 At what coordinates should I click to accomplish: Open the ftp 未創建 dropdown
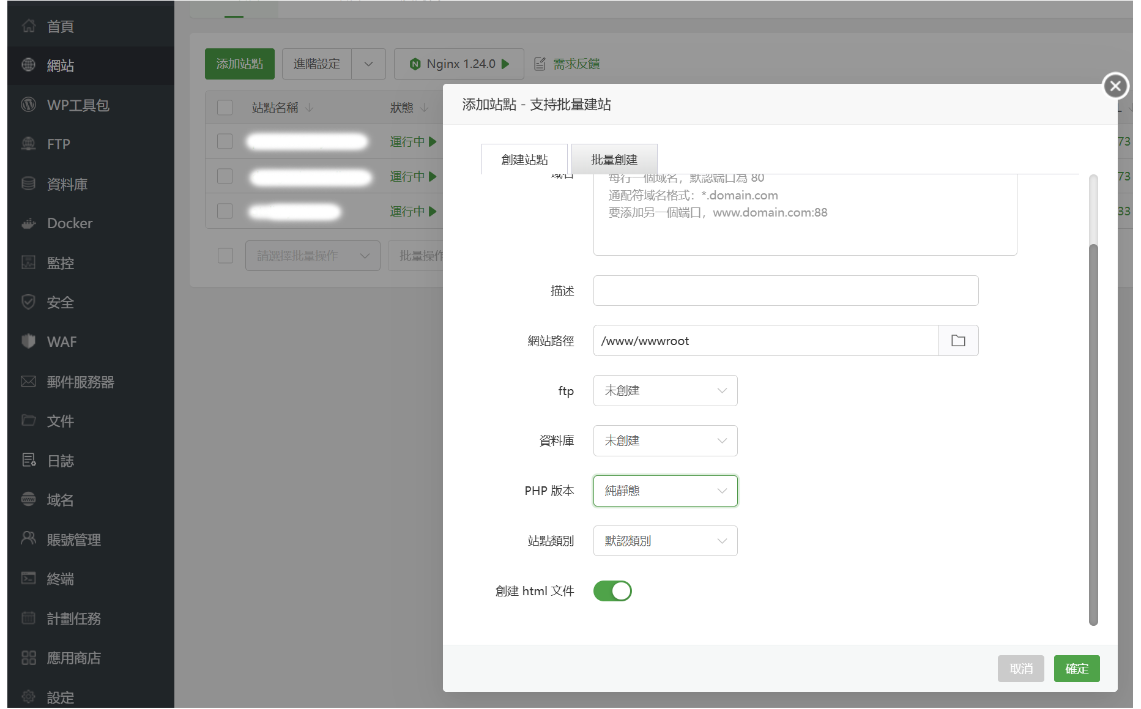point(665,390)
